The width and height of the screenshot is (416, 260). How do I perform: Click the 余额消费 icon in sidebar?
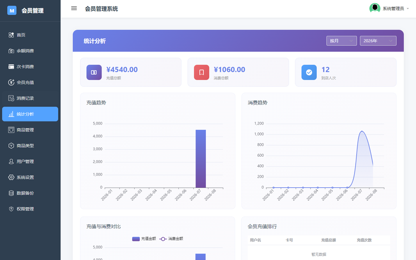pos(11,51)
